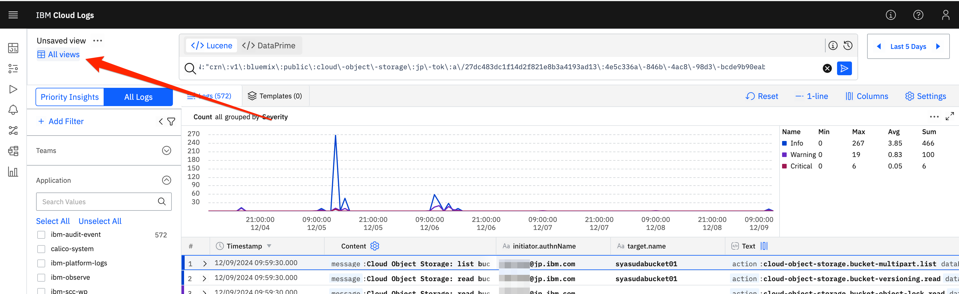This screenshot has width=959, height=294.
Task: Open the query history clock icon
Action: pyautogui.click(x=848, y=45)
